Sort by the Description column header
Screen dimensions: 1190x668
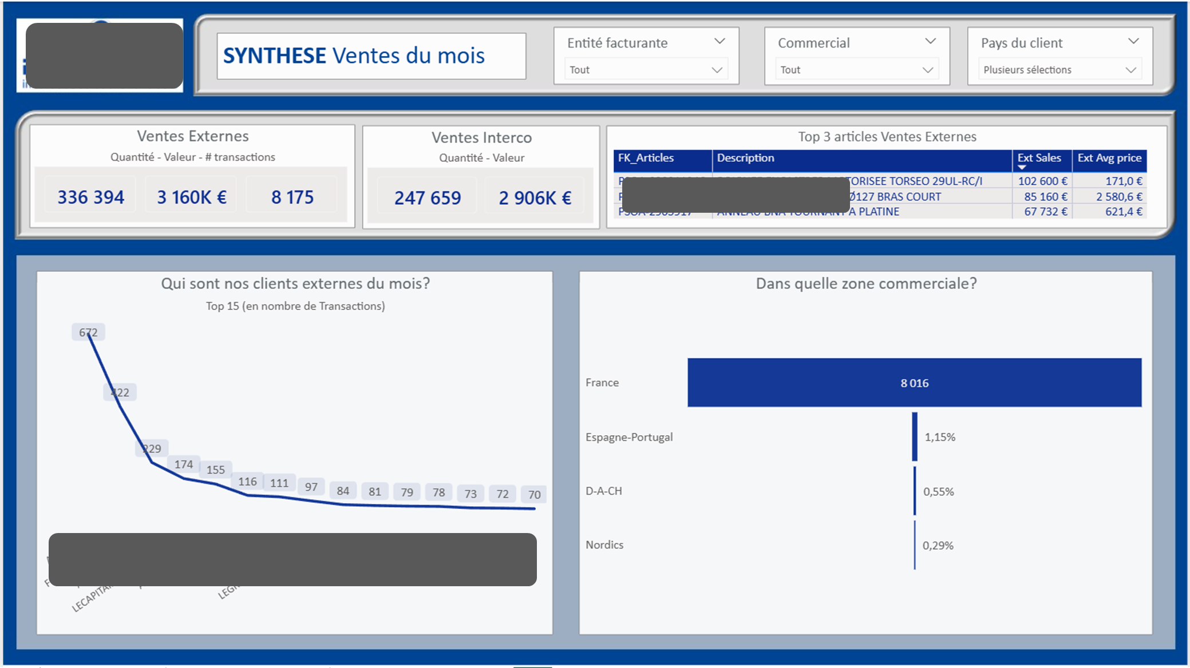pos(745,158)
